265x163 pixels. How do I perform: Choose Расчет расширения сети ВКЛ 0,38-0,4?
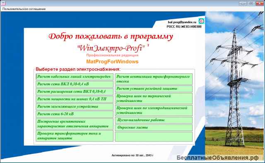[x=75, y=92]
